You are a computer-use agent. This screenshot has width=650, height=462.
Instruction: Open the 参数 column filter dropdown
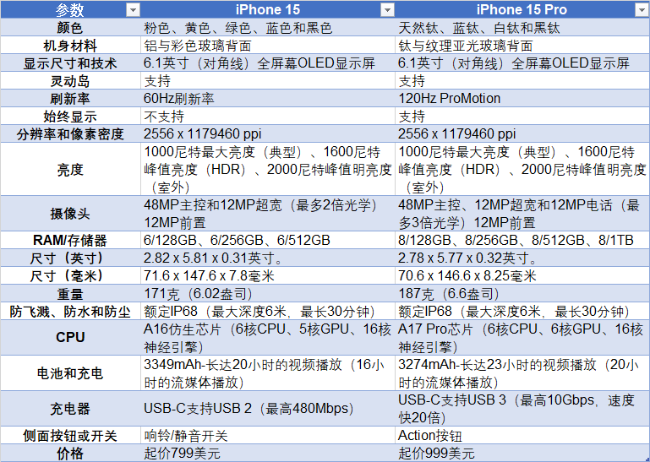click(133, 10)
